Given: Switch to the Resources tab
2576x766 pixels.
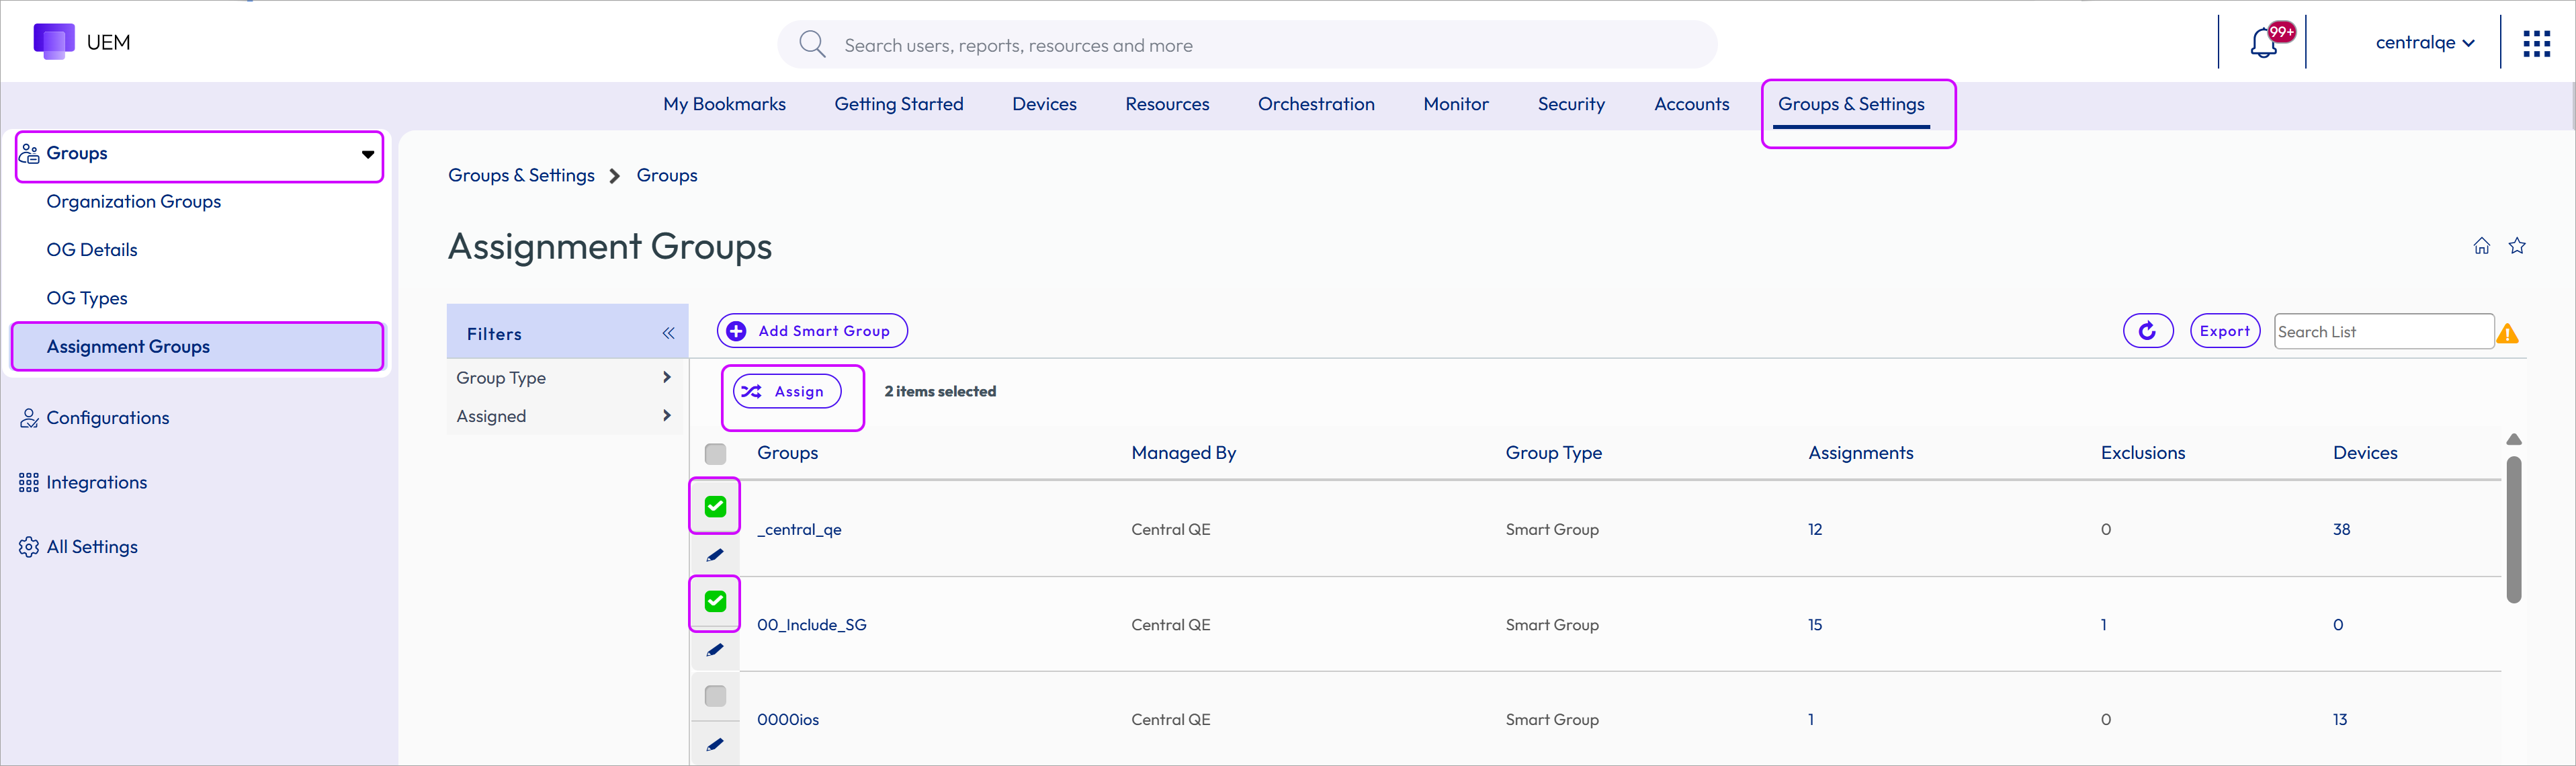Looking at the screenshot, I should point(1167,104).
